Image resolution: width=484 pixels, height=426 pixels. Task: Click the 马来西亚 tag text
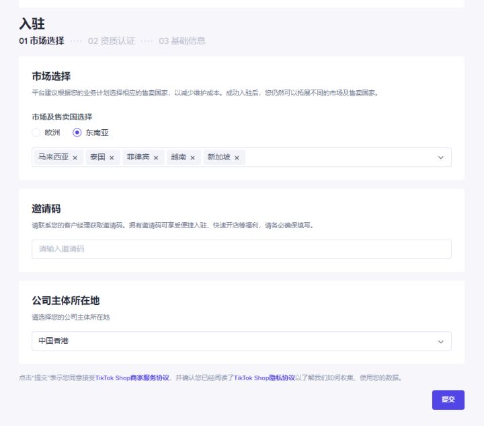tap(53, 157)
